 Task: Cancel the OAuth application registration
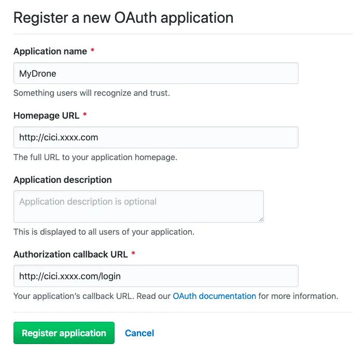tap(139, 333)
